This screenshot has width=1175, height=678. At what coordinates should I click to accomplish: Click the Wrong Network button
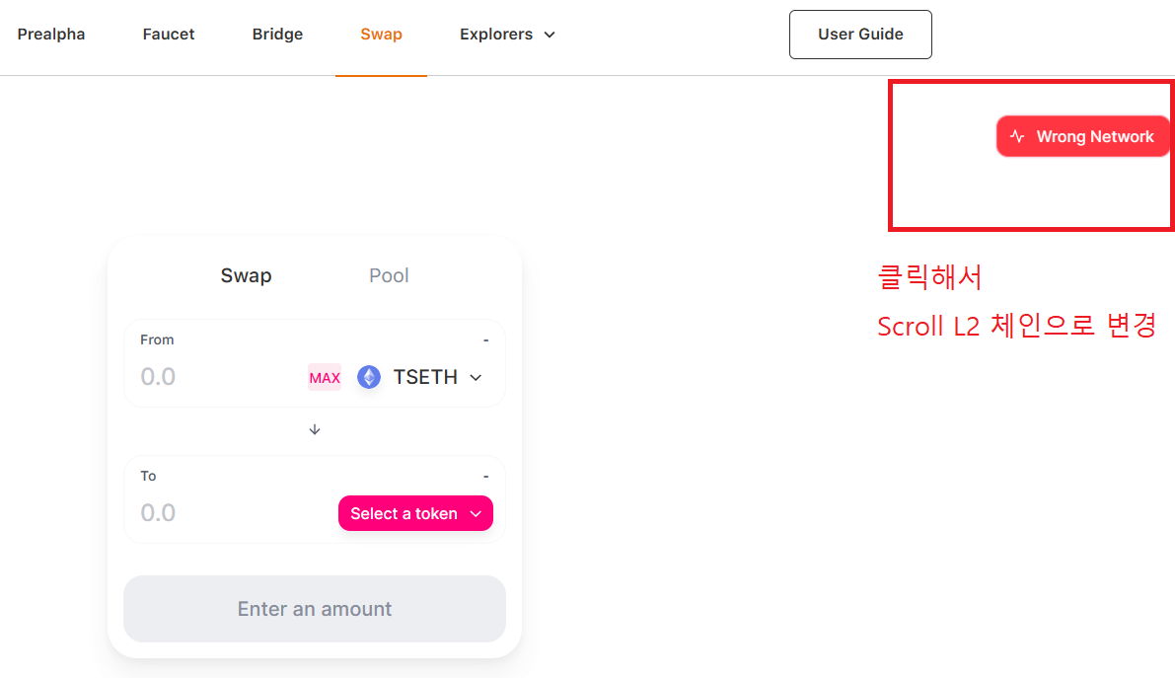(1083, 136)
